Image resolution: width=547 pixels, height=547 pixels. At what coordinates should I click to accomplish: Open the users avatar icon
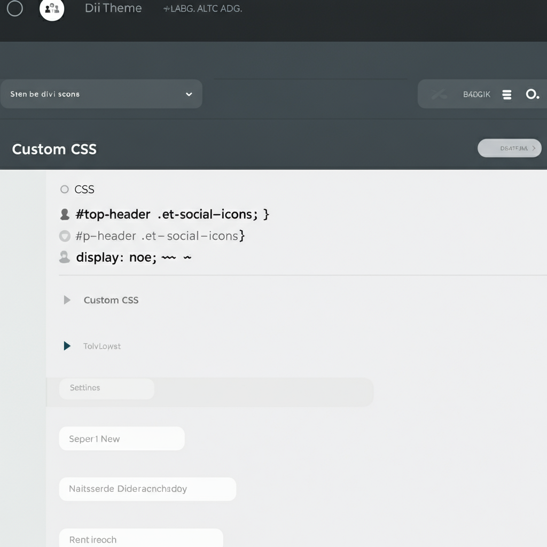52,9
